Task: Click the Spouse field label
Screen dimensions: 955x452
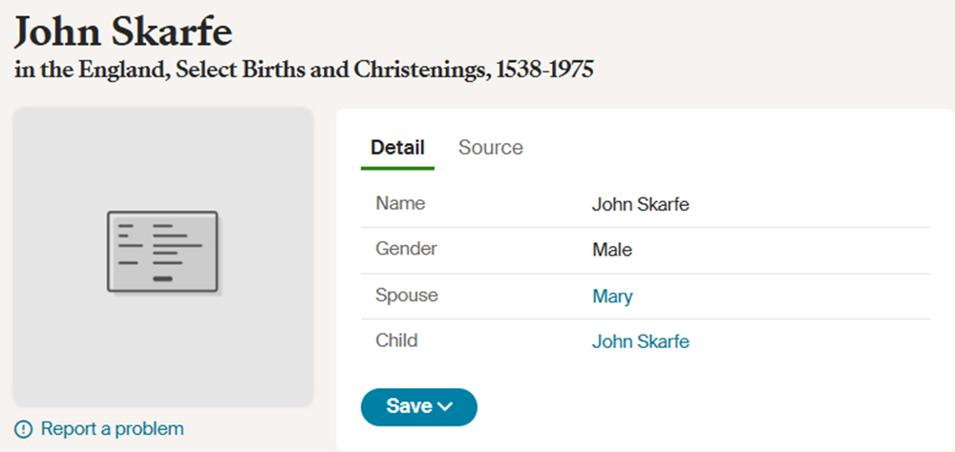Action: [x=407, y=296]
